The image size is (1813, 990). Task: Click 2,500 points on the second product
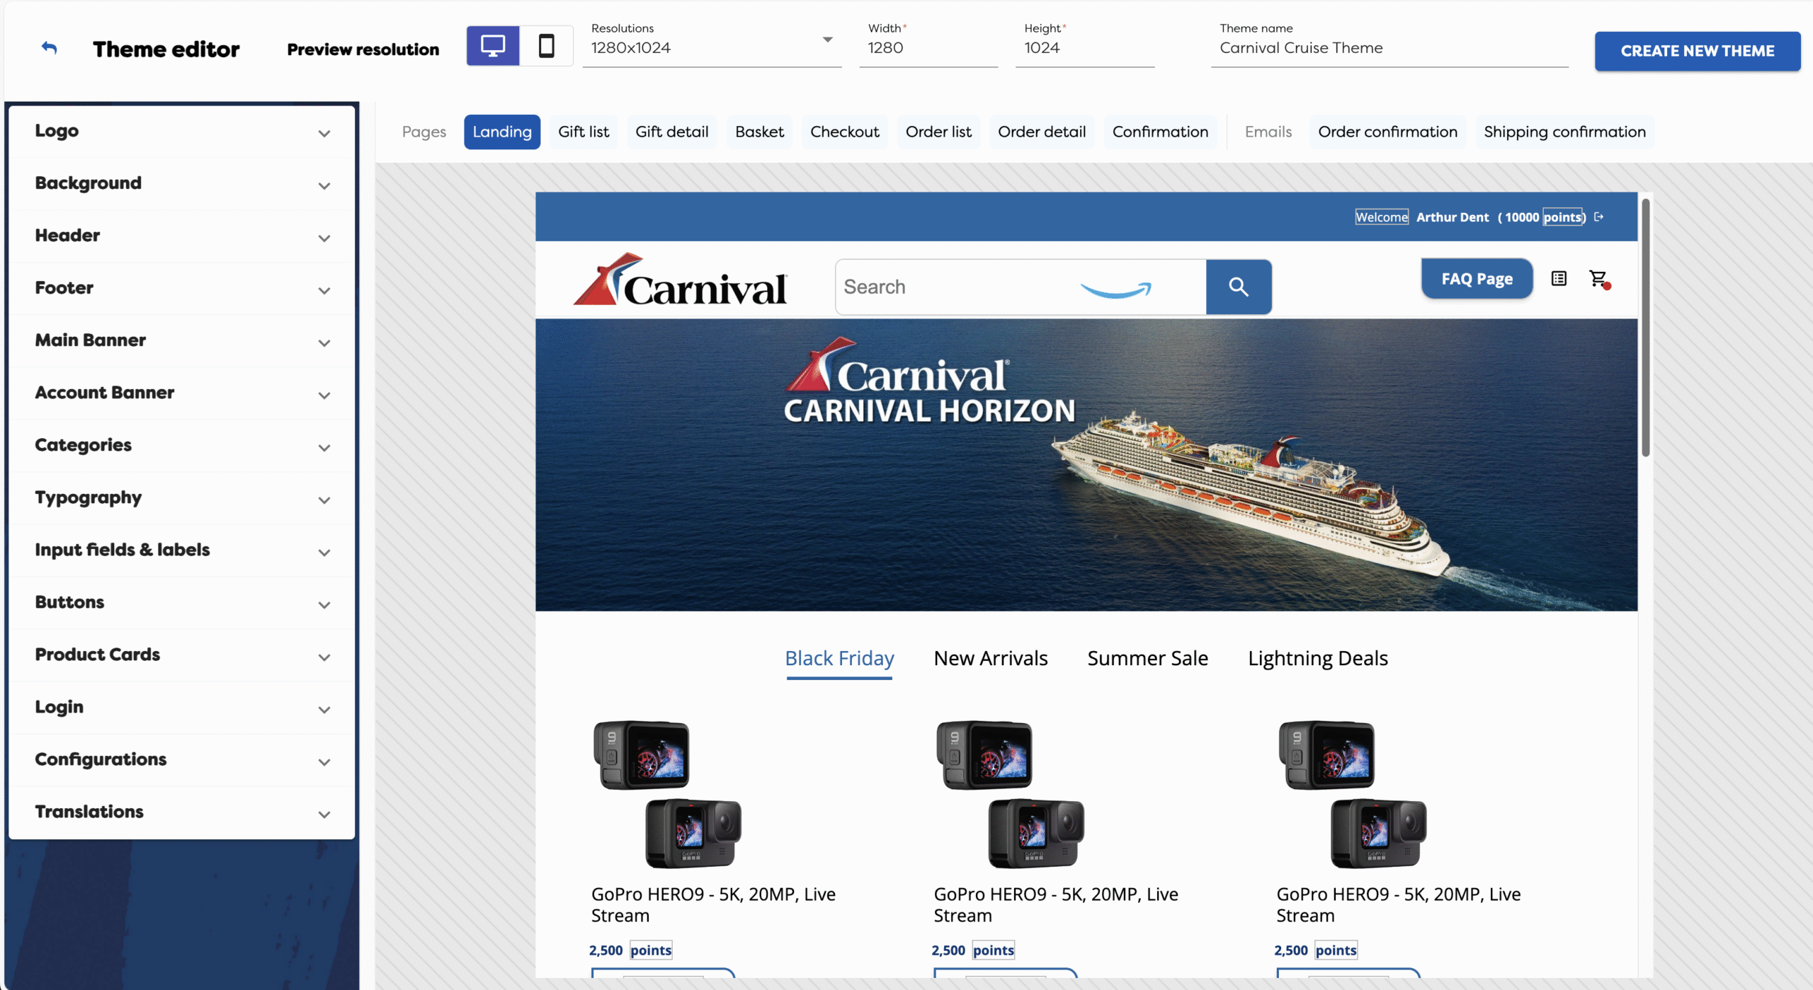[972, 950]
